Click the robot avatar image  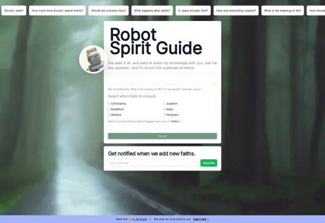[x=93, y=60]
